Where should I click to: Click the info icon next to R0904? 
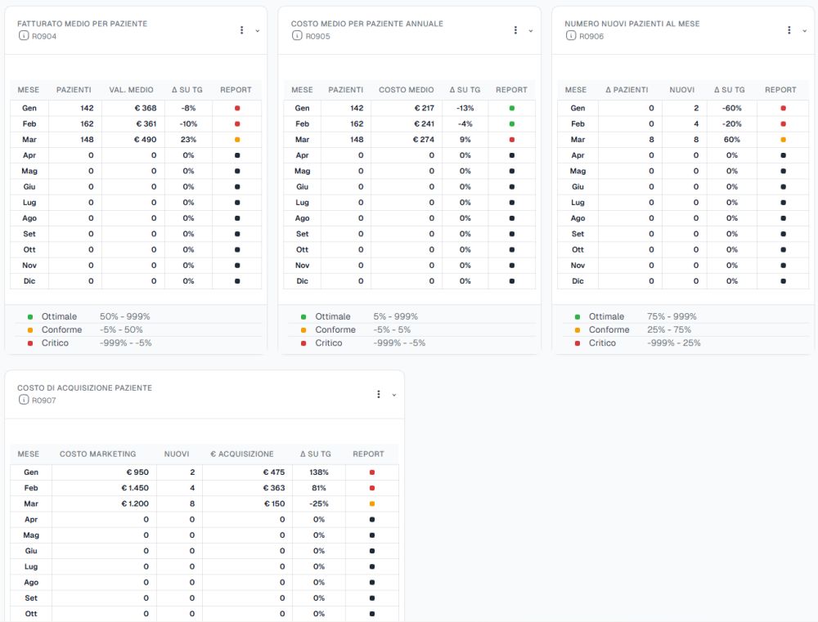tap(24, 35)
